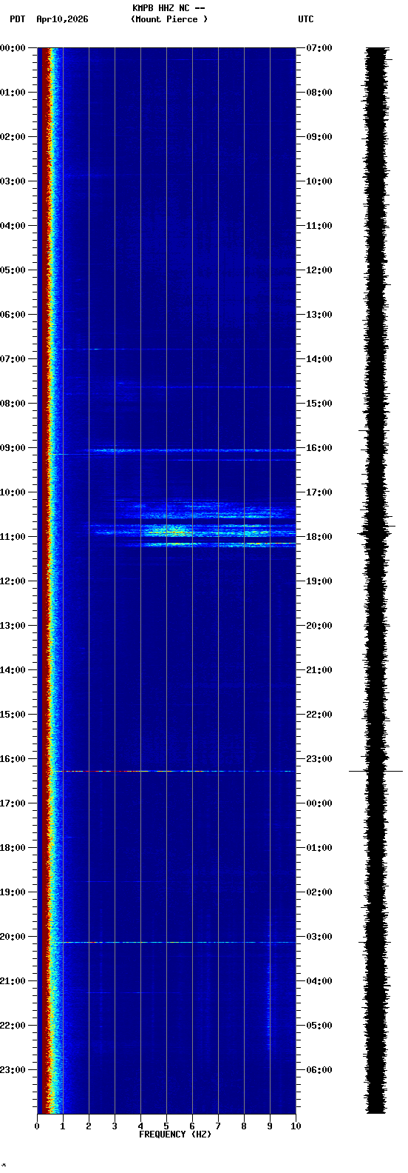Screen dimensions: 408x1173
Task: Click the red low-frequency band in spectrogram
Action: pos(44,581)
